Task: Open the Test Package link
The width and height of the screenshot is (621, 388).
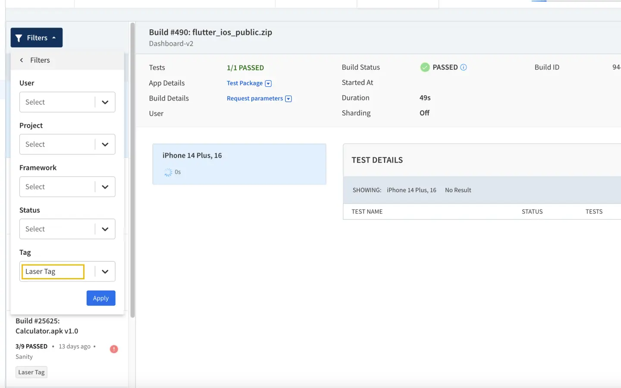Action: [x=245, y=83]
